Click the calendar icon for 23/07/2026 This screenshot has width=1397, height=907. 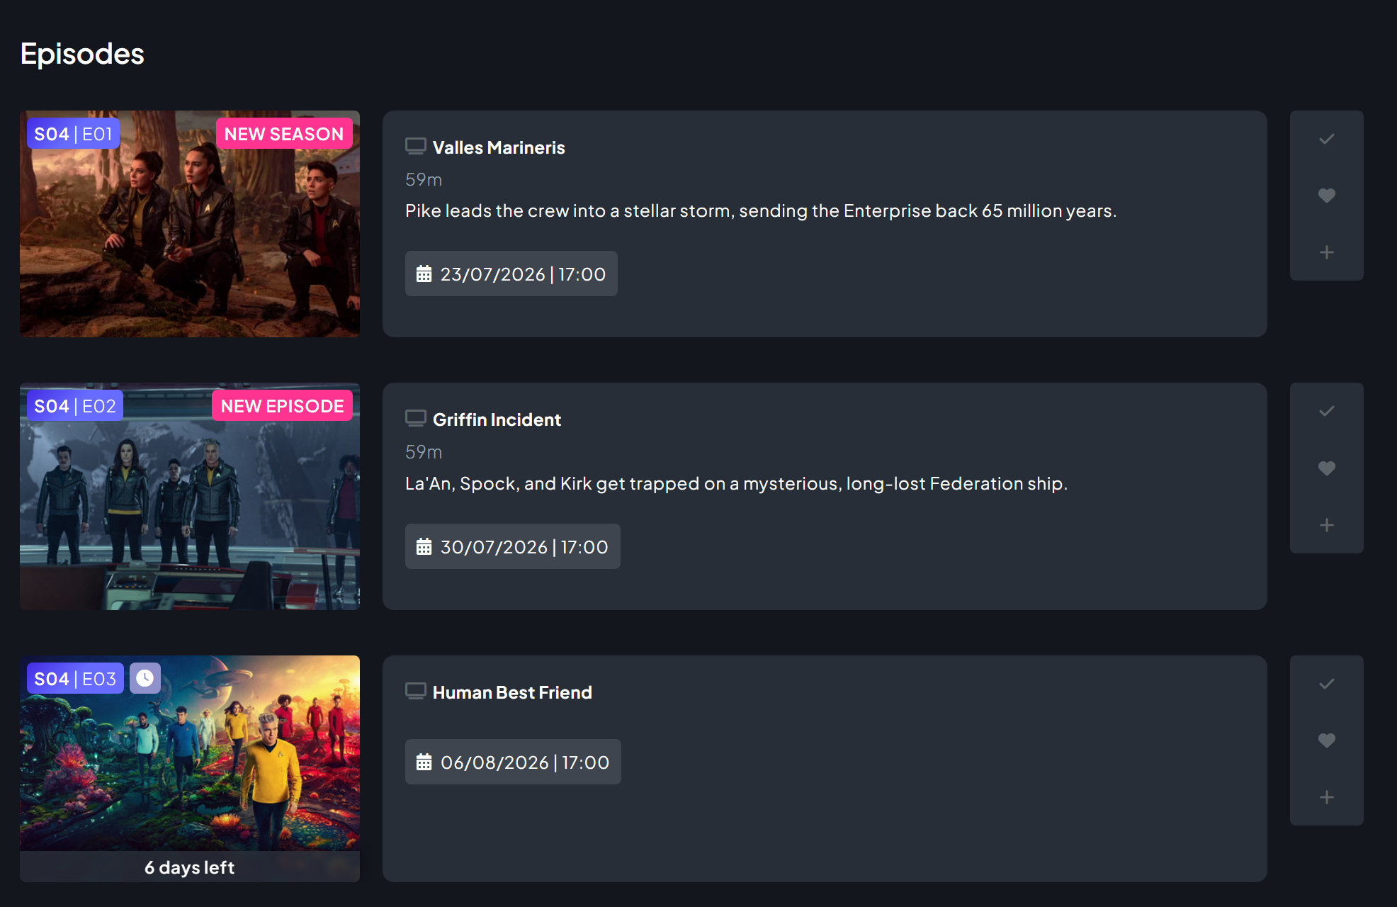(x=424, y=274)
